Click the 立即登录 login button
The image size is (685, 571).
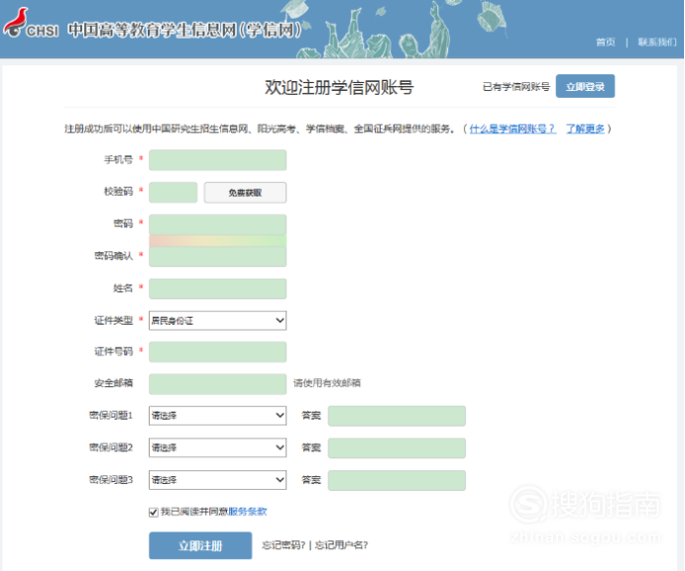pos(585,86)
